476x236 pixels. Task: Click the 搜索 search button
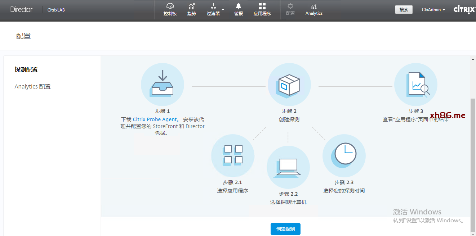pyautogui.click(x=404, y=10)
